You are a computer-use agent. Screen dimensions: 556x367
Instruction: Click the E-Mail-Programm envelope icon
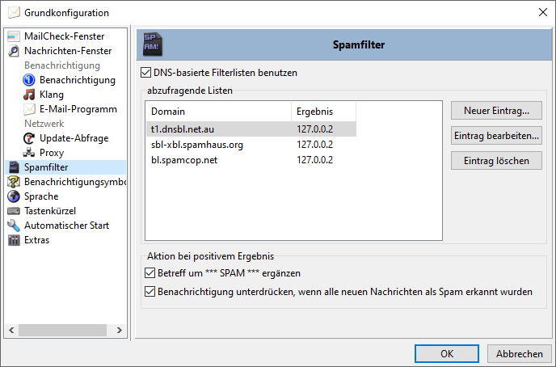click(x=29, y=109)
